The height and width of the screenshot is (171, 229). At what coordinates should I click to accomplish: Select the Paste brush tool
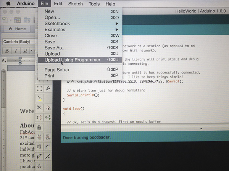point(39,98)
